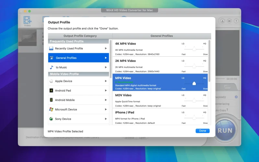Click the Android Pad icon
259x162 pixels.
click(51, 90)
